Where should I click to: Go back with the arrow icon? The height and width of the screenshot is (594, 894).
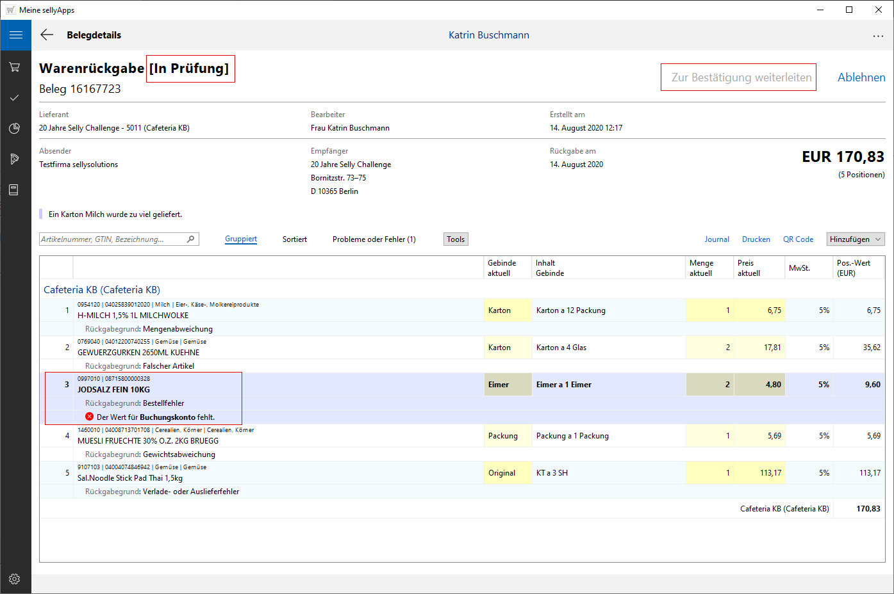coord(47,35)
